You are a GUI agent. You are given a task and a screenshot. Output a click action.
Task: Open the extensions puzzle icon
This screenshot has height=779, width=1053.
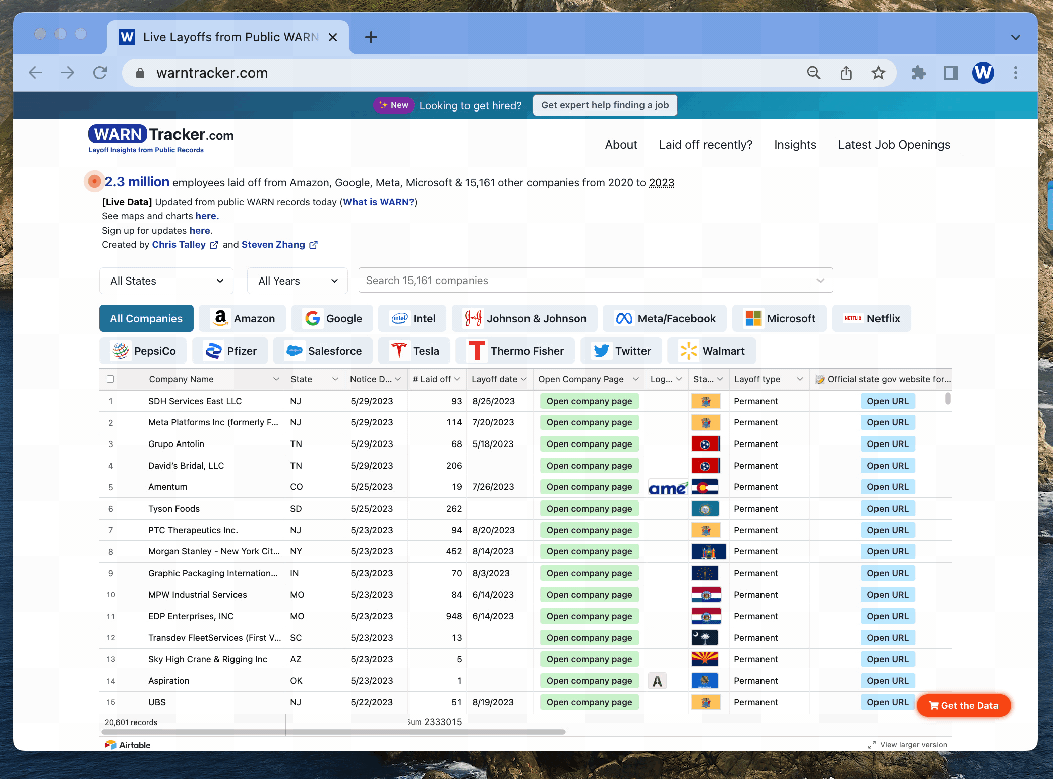[x=919, y=73]
